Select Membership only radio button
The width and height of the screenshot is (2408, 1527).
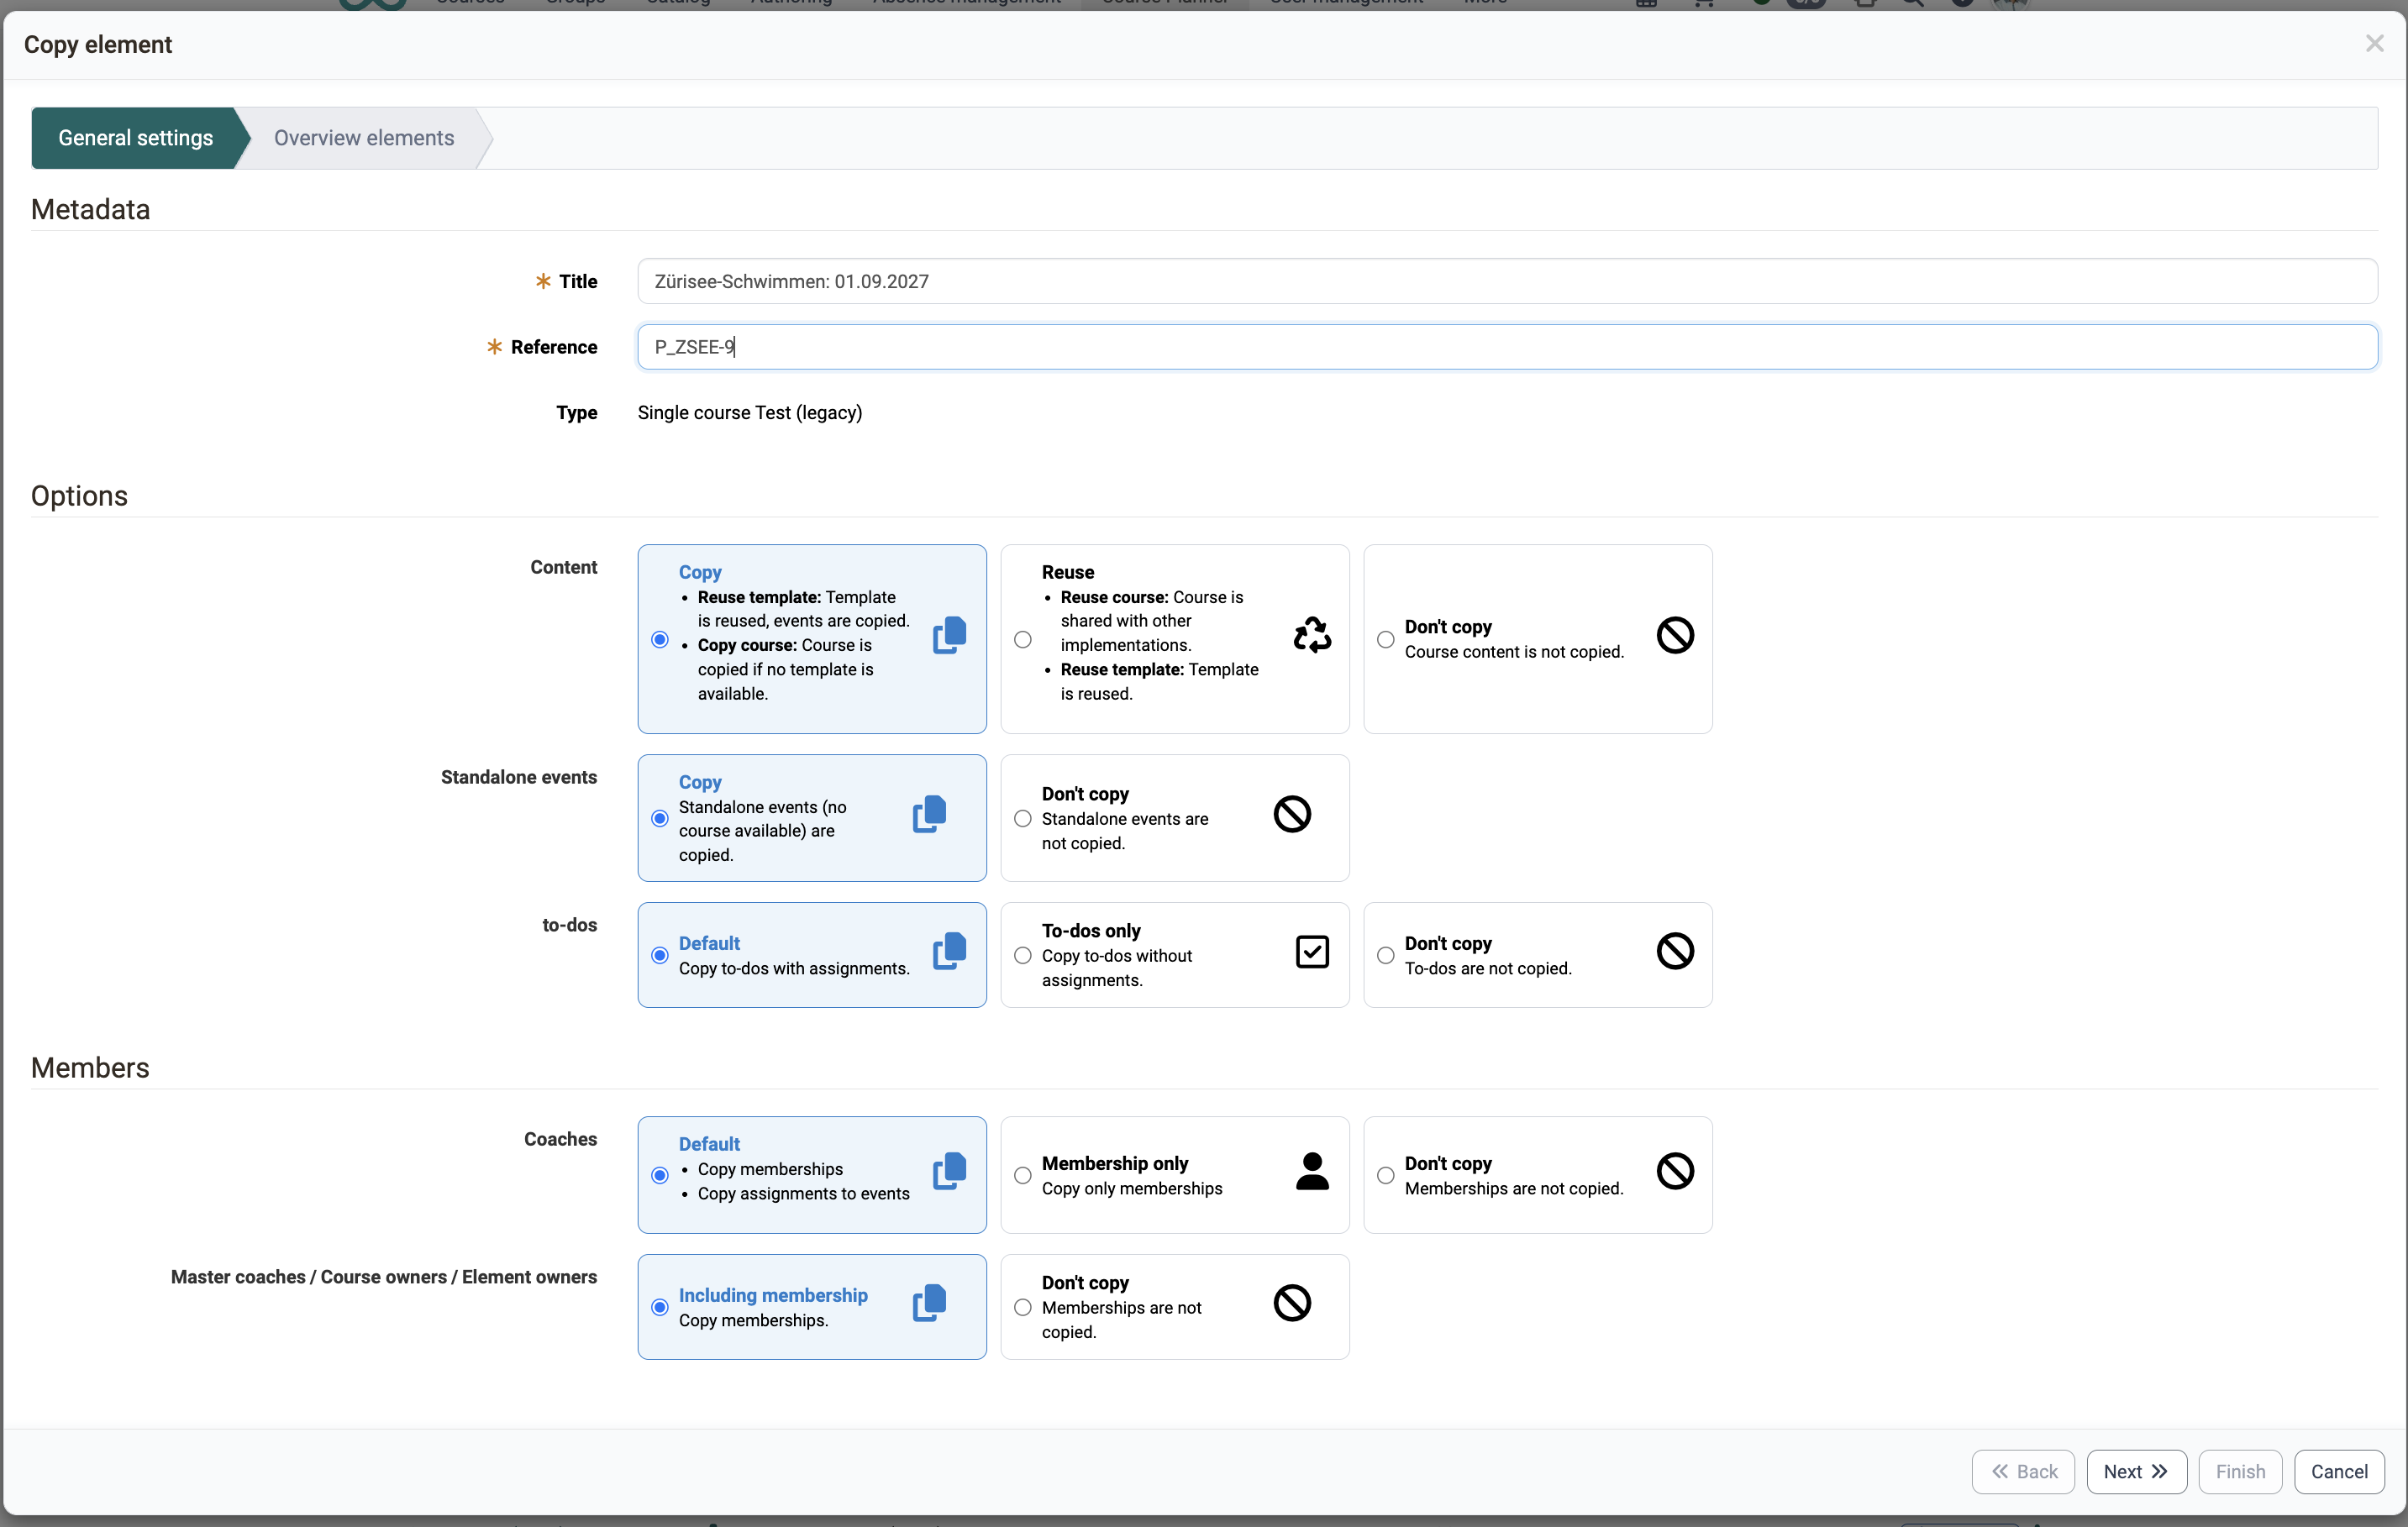pyautogui.click(x=1023, y=1176)
